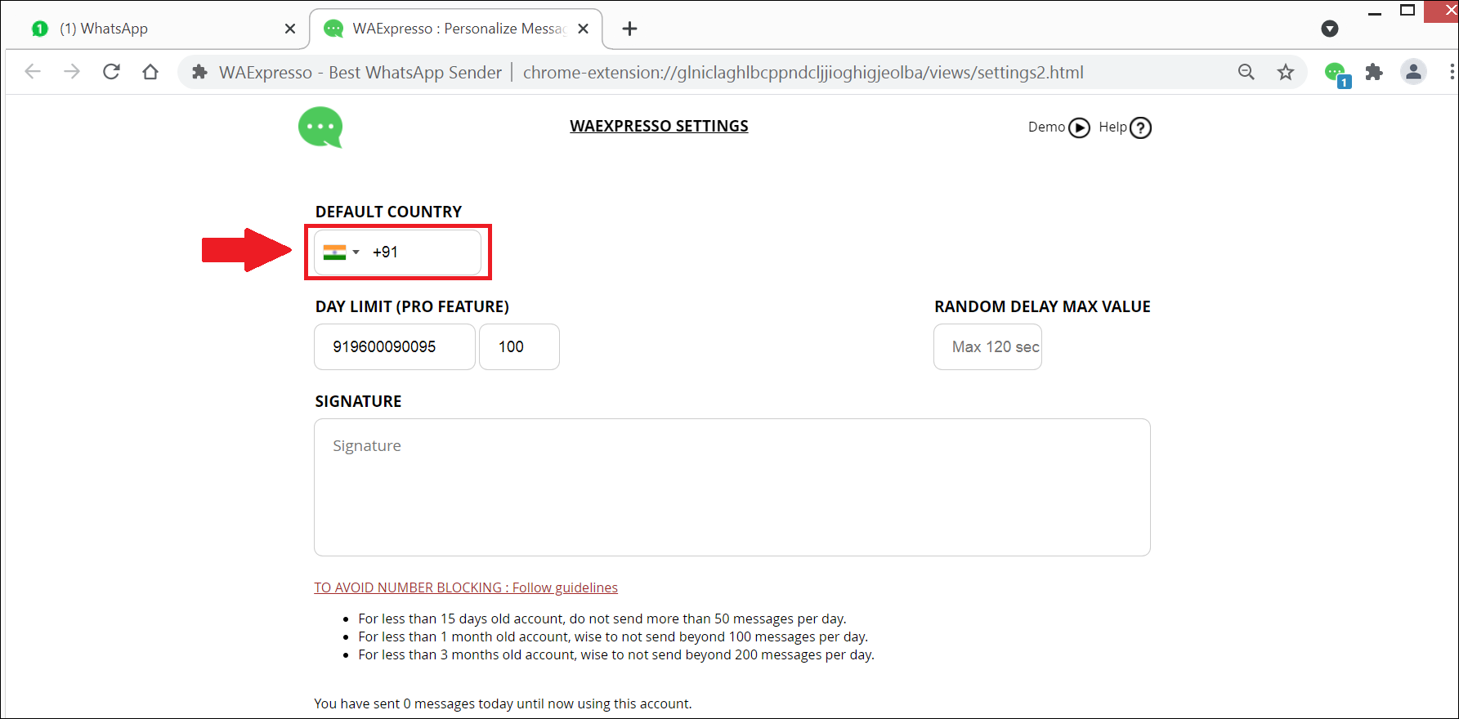
Task: Open the Chrome extensions puzzle icon
Action: tap(1374, 73)
